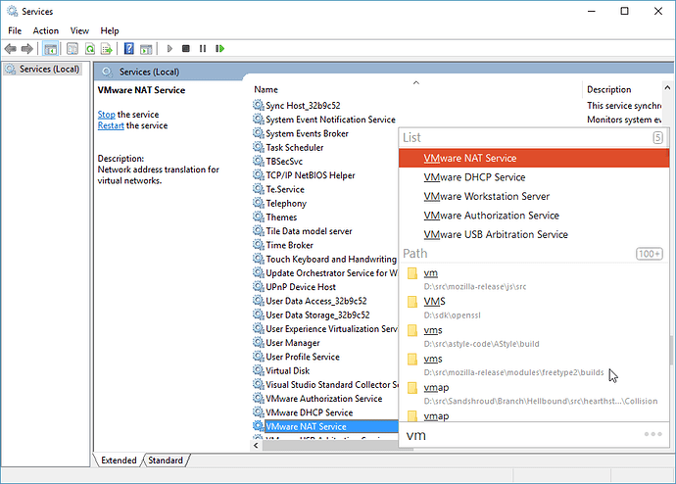Open the three-dots options in search popup

pyautogui.click(x=653, y=434)
